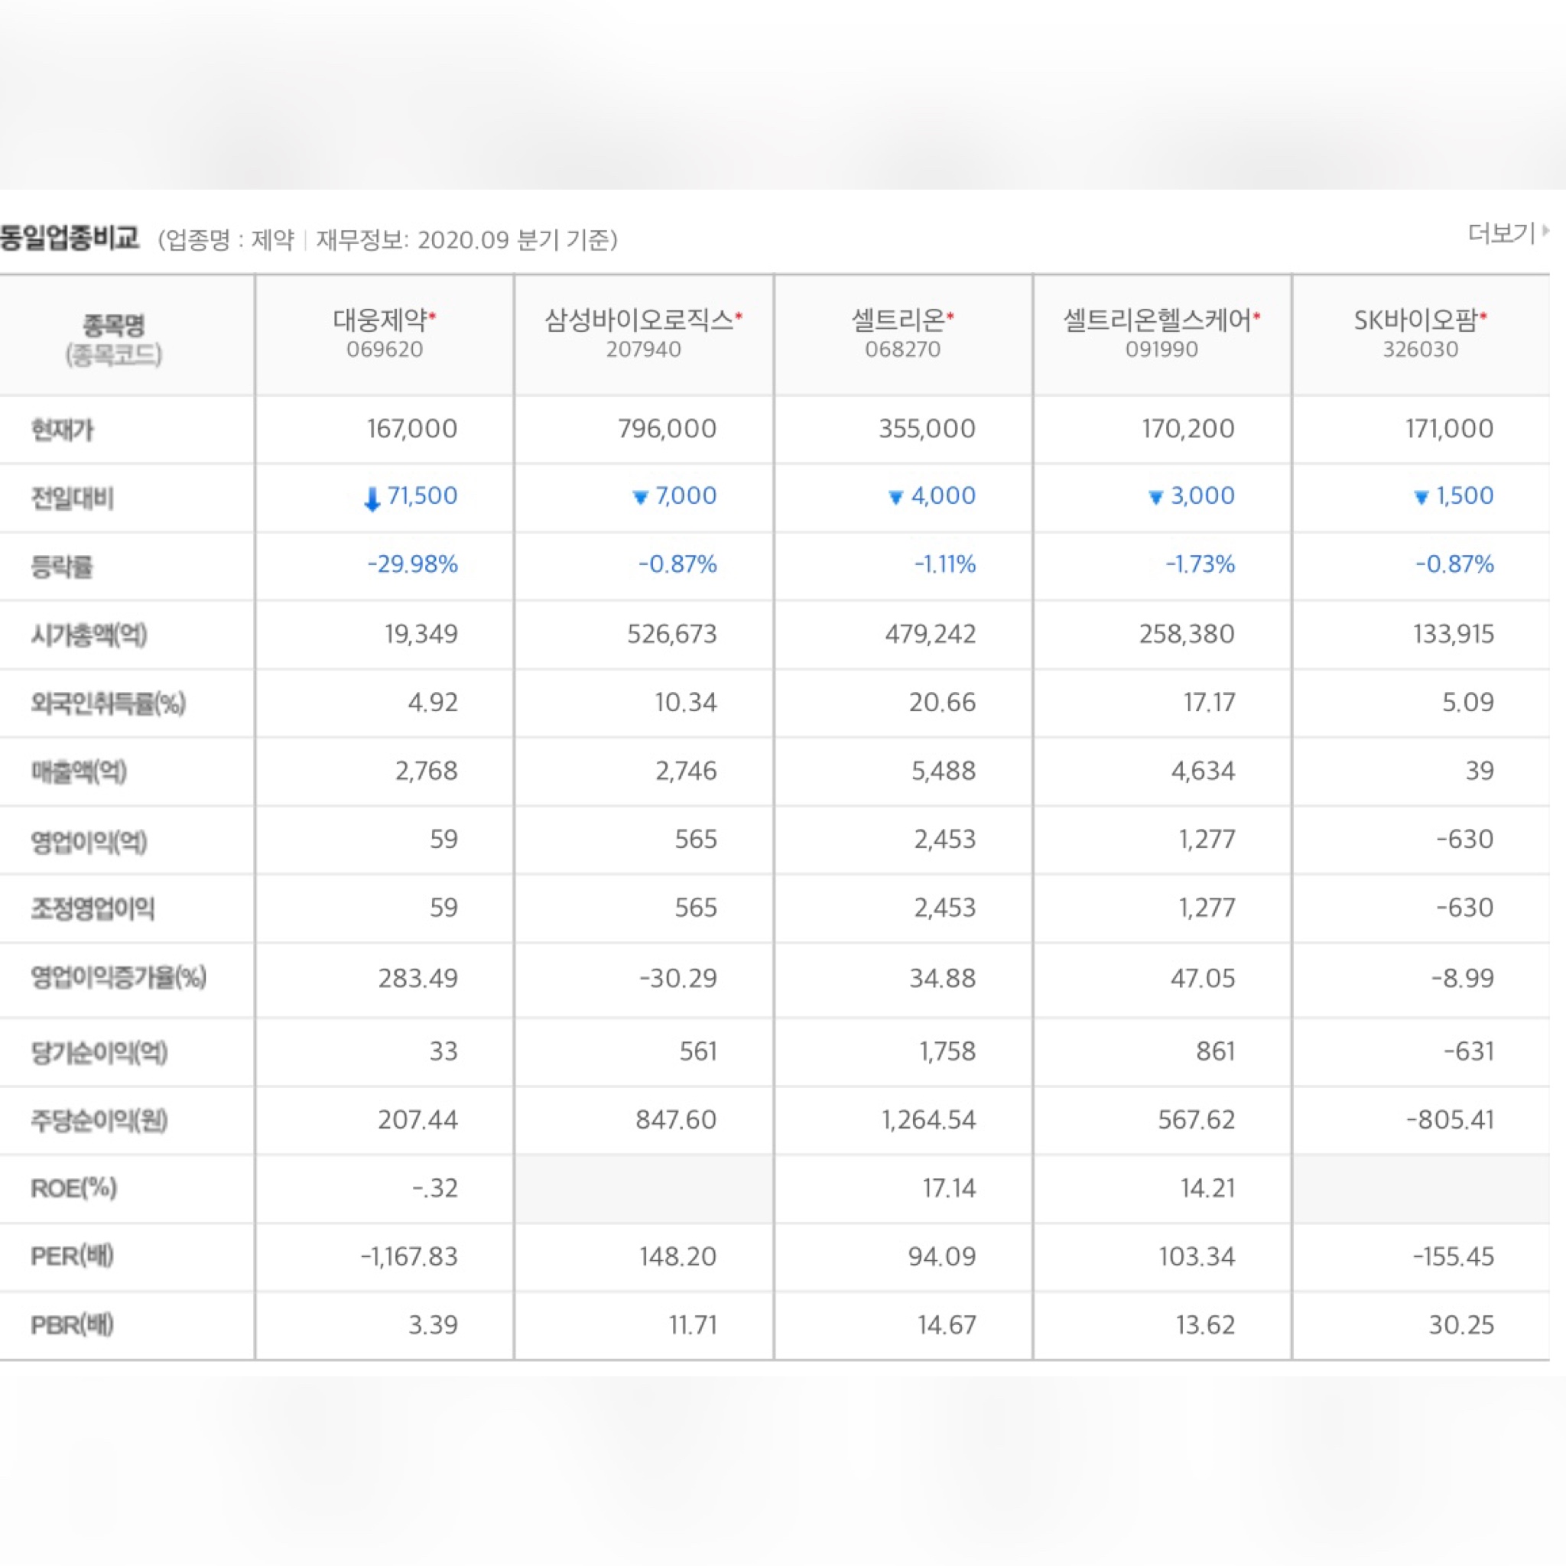
Task: Click the -1.11% change rate
Action: click(945, 564)
